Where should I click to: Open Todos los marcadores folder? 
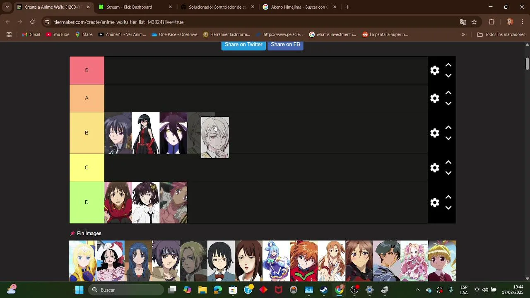[x=501, y=34]
